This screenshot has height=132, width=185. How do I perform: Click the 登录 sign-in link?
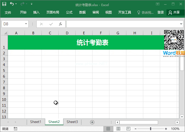click(x=161, y=12)
